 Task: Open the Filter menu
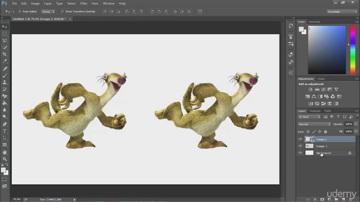tap(83, 3)
